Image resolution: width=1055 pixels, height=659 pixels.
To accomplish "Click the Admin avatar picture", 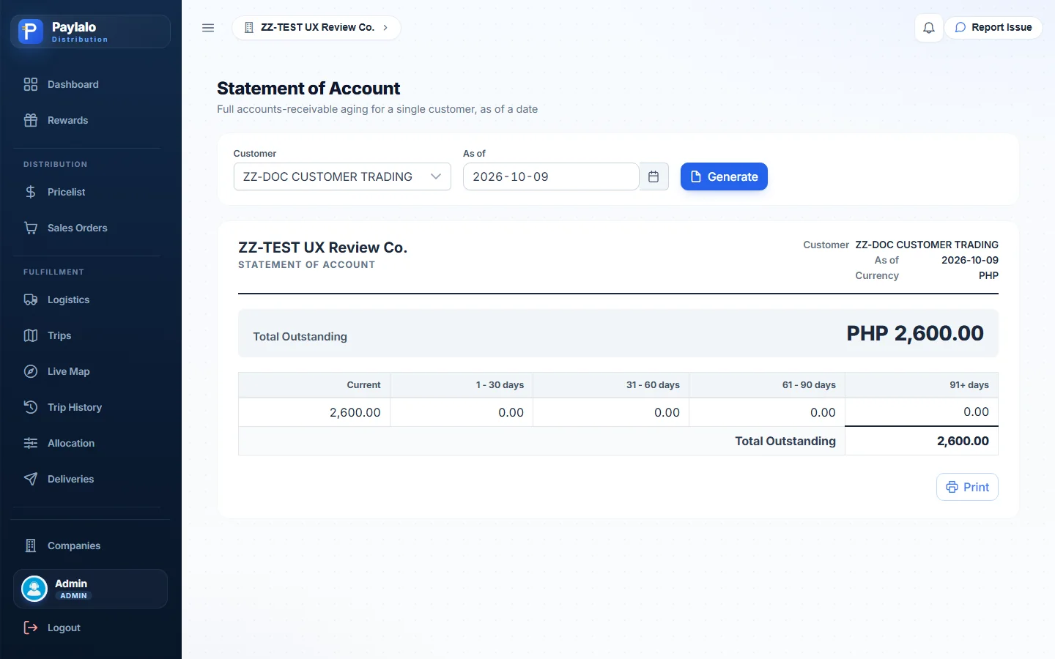I will point(34,589).
